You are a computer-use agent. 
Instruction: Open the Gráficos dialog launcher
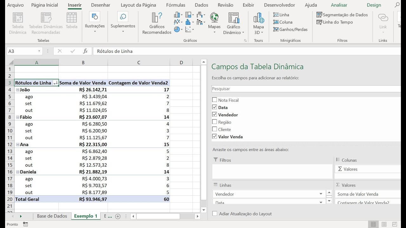[245, 41]
